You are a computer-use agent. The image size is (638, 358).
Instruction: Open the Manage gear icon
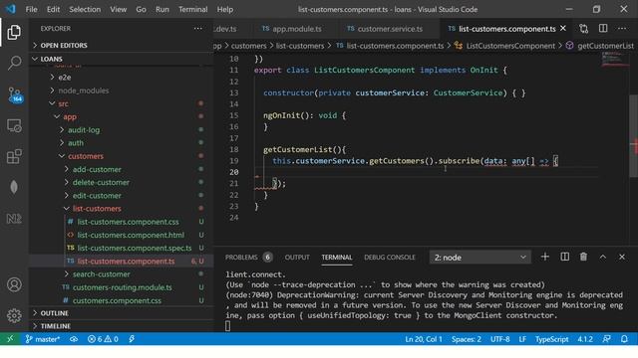(x=14, y=315)
